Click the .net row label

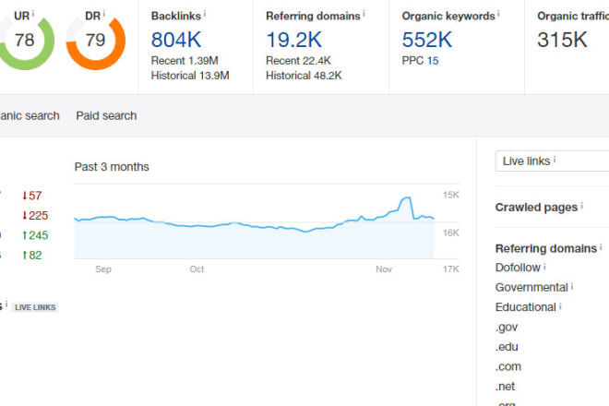tap(505, 387)
